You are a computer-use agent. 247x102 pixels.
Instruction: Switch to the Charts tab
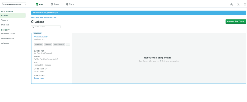[x=70, y=4]
